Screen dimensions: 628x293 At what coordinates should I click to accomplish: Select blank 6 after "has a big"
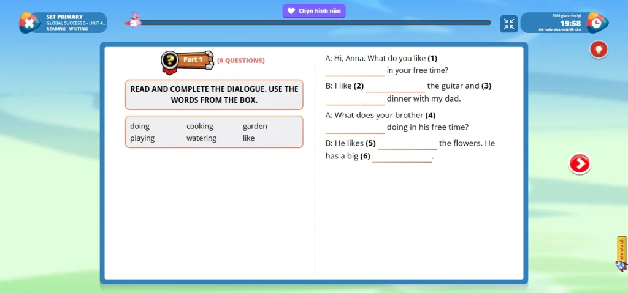(x=402, y=157)
